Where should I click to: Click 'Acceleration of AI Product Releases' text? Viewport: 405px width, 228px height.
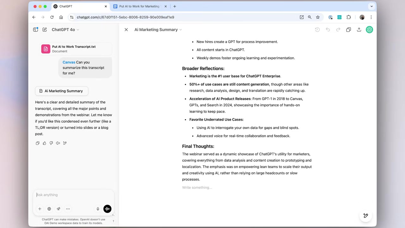point(220,99)
